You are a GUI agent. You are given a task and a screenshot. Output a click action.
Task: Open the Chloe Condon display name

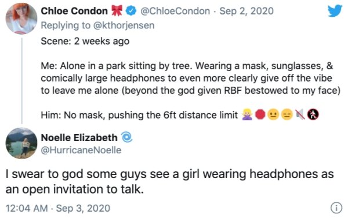tap(74, 11)
